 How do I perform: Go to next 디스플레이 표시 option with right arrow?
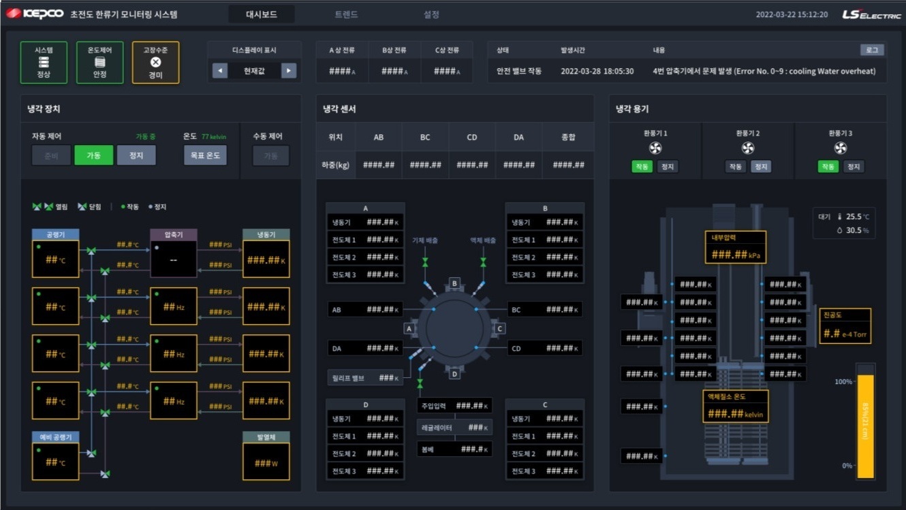[x=288, y=71]
